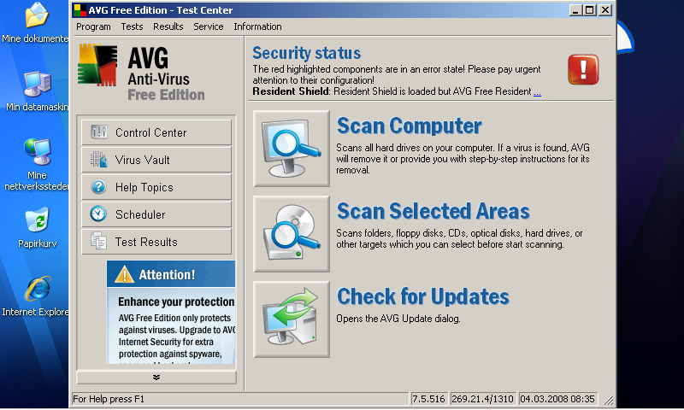Click the Scan Selected Areas heading

[433, 211]
